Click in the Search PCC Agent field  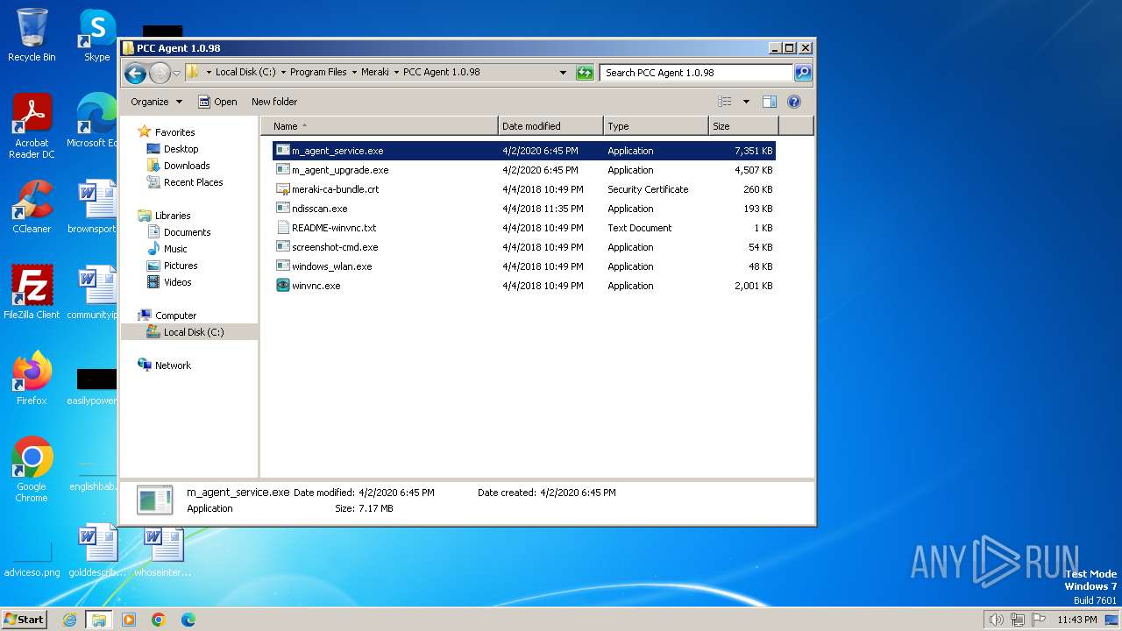[x=697, y=73]
